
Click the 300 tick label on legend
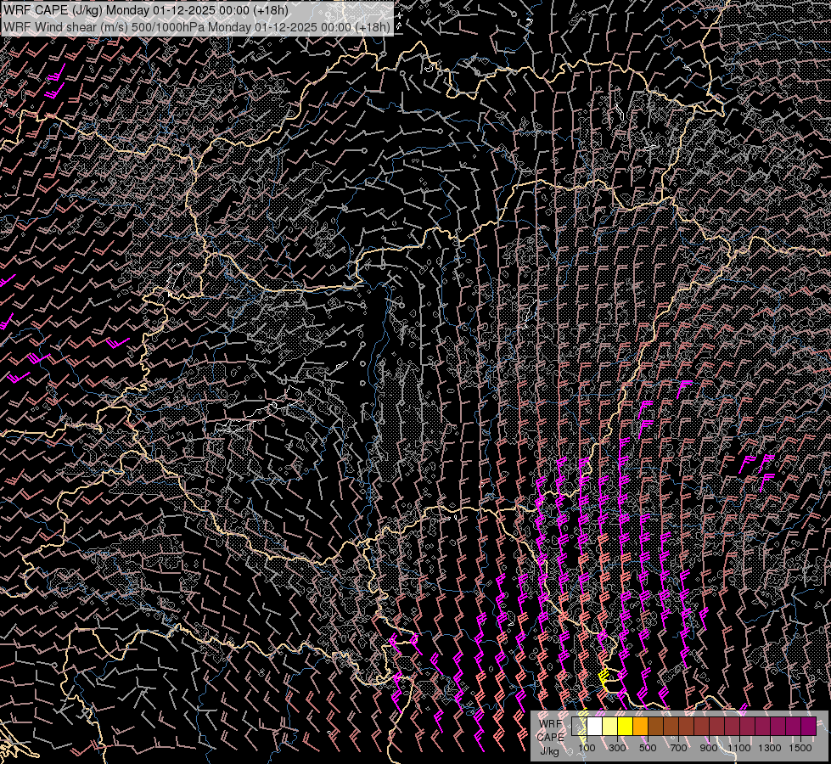(x=617, y=748)
